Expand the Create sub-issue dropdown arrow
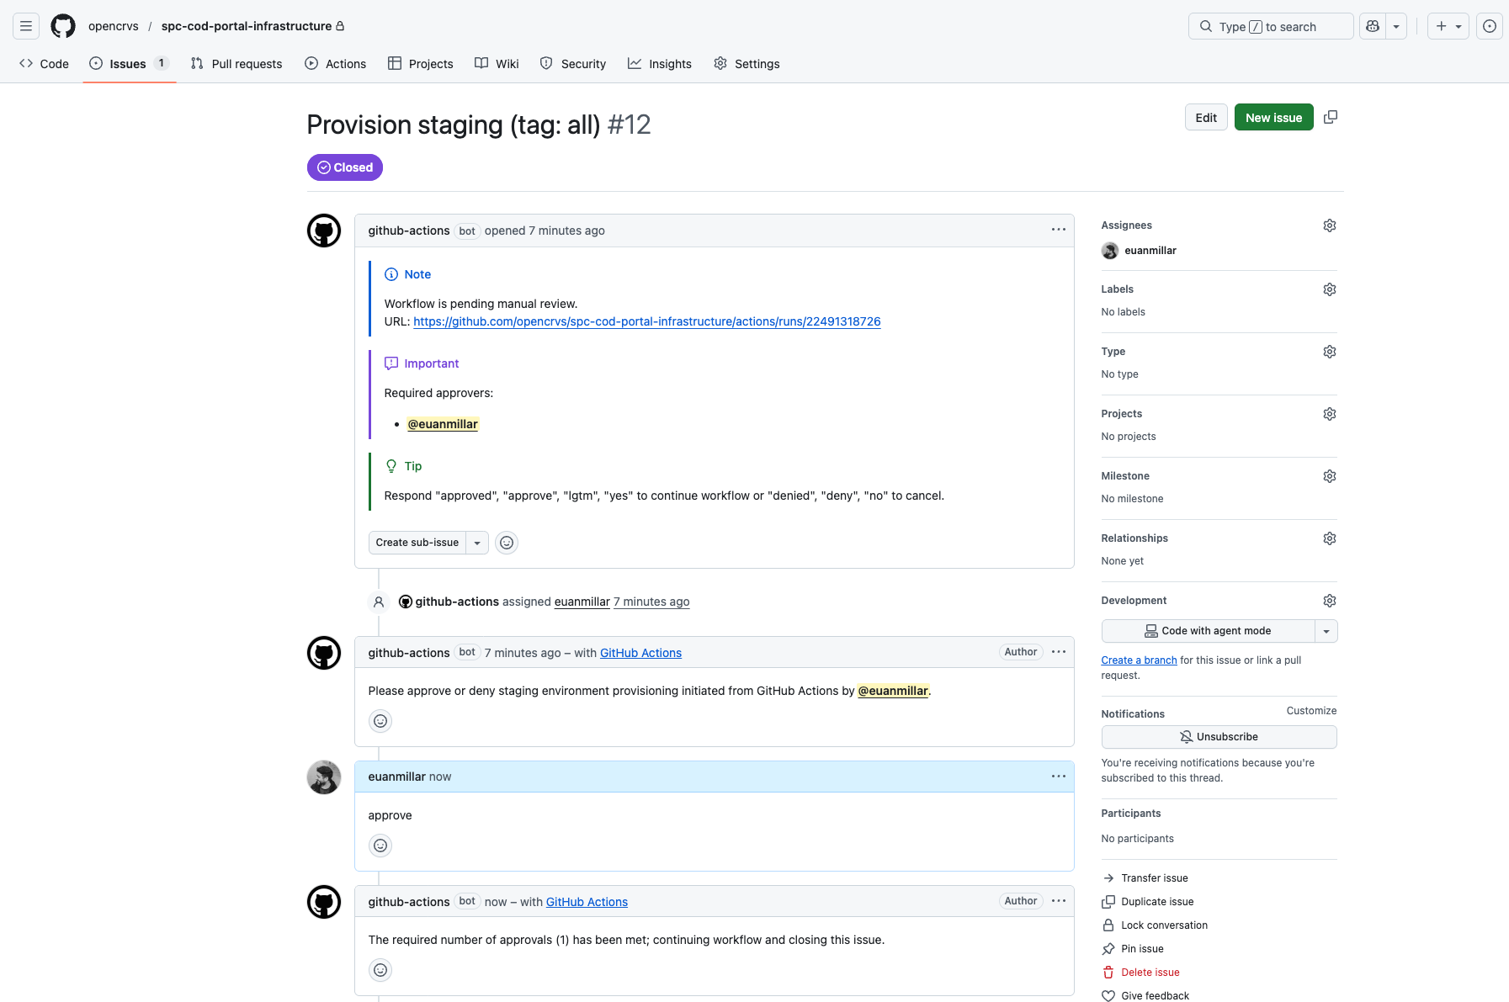1509x1002 pixels. (477, 543)
